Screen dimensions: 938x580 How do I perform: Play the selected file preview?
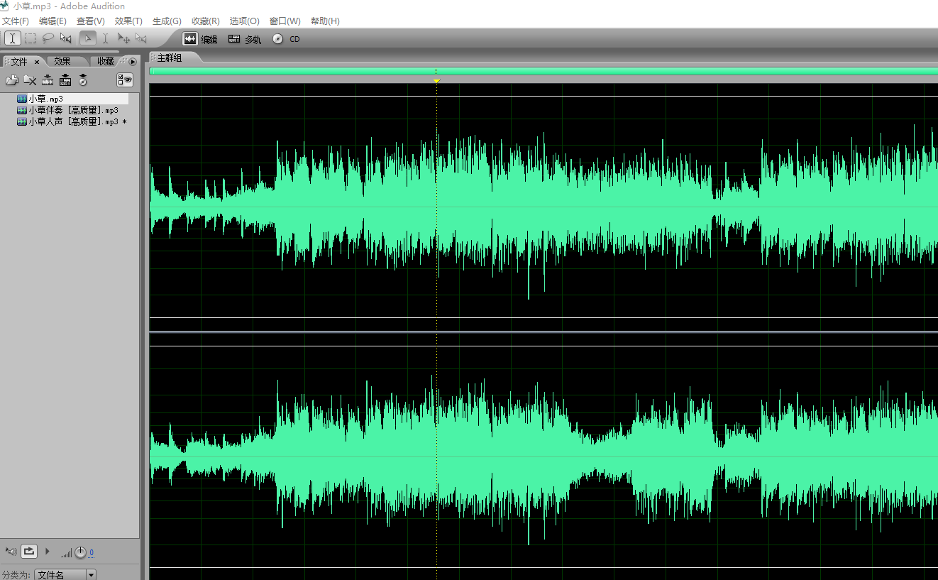[x=48, y=551]
